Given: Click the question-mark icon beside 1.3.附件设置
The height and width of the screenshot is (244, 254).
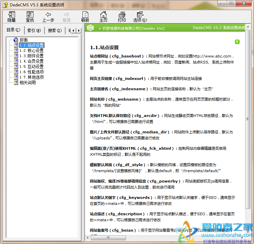Looking at the screenshot, I should click(x=16, y=56).
